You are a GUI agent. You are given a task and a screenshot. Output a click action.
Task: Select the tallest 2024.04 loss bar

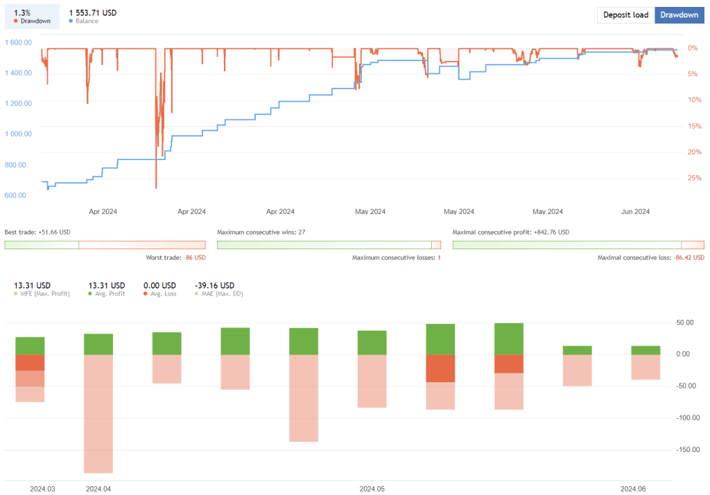point(99,412)
